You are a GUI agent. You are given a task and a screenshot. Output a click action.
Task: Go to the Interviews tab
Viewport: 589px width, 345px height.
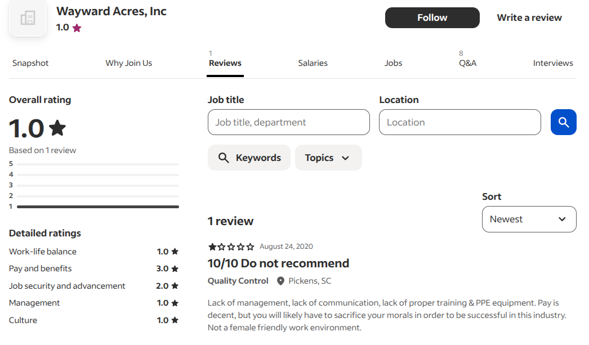(552, 63)
